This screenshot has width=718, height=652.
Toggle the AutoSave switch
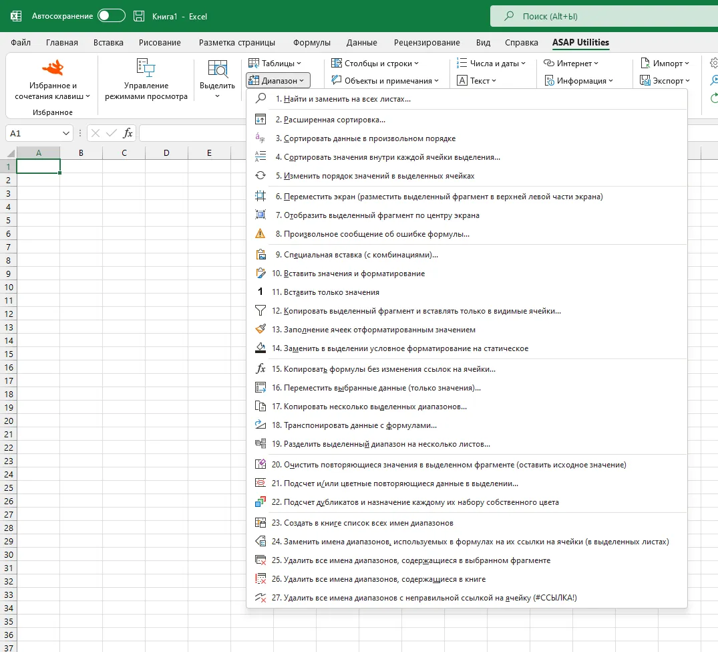pos(112,15)
